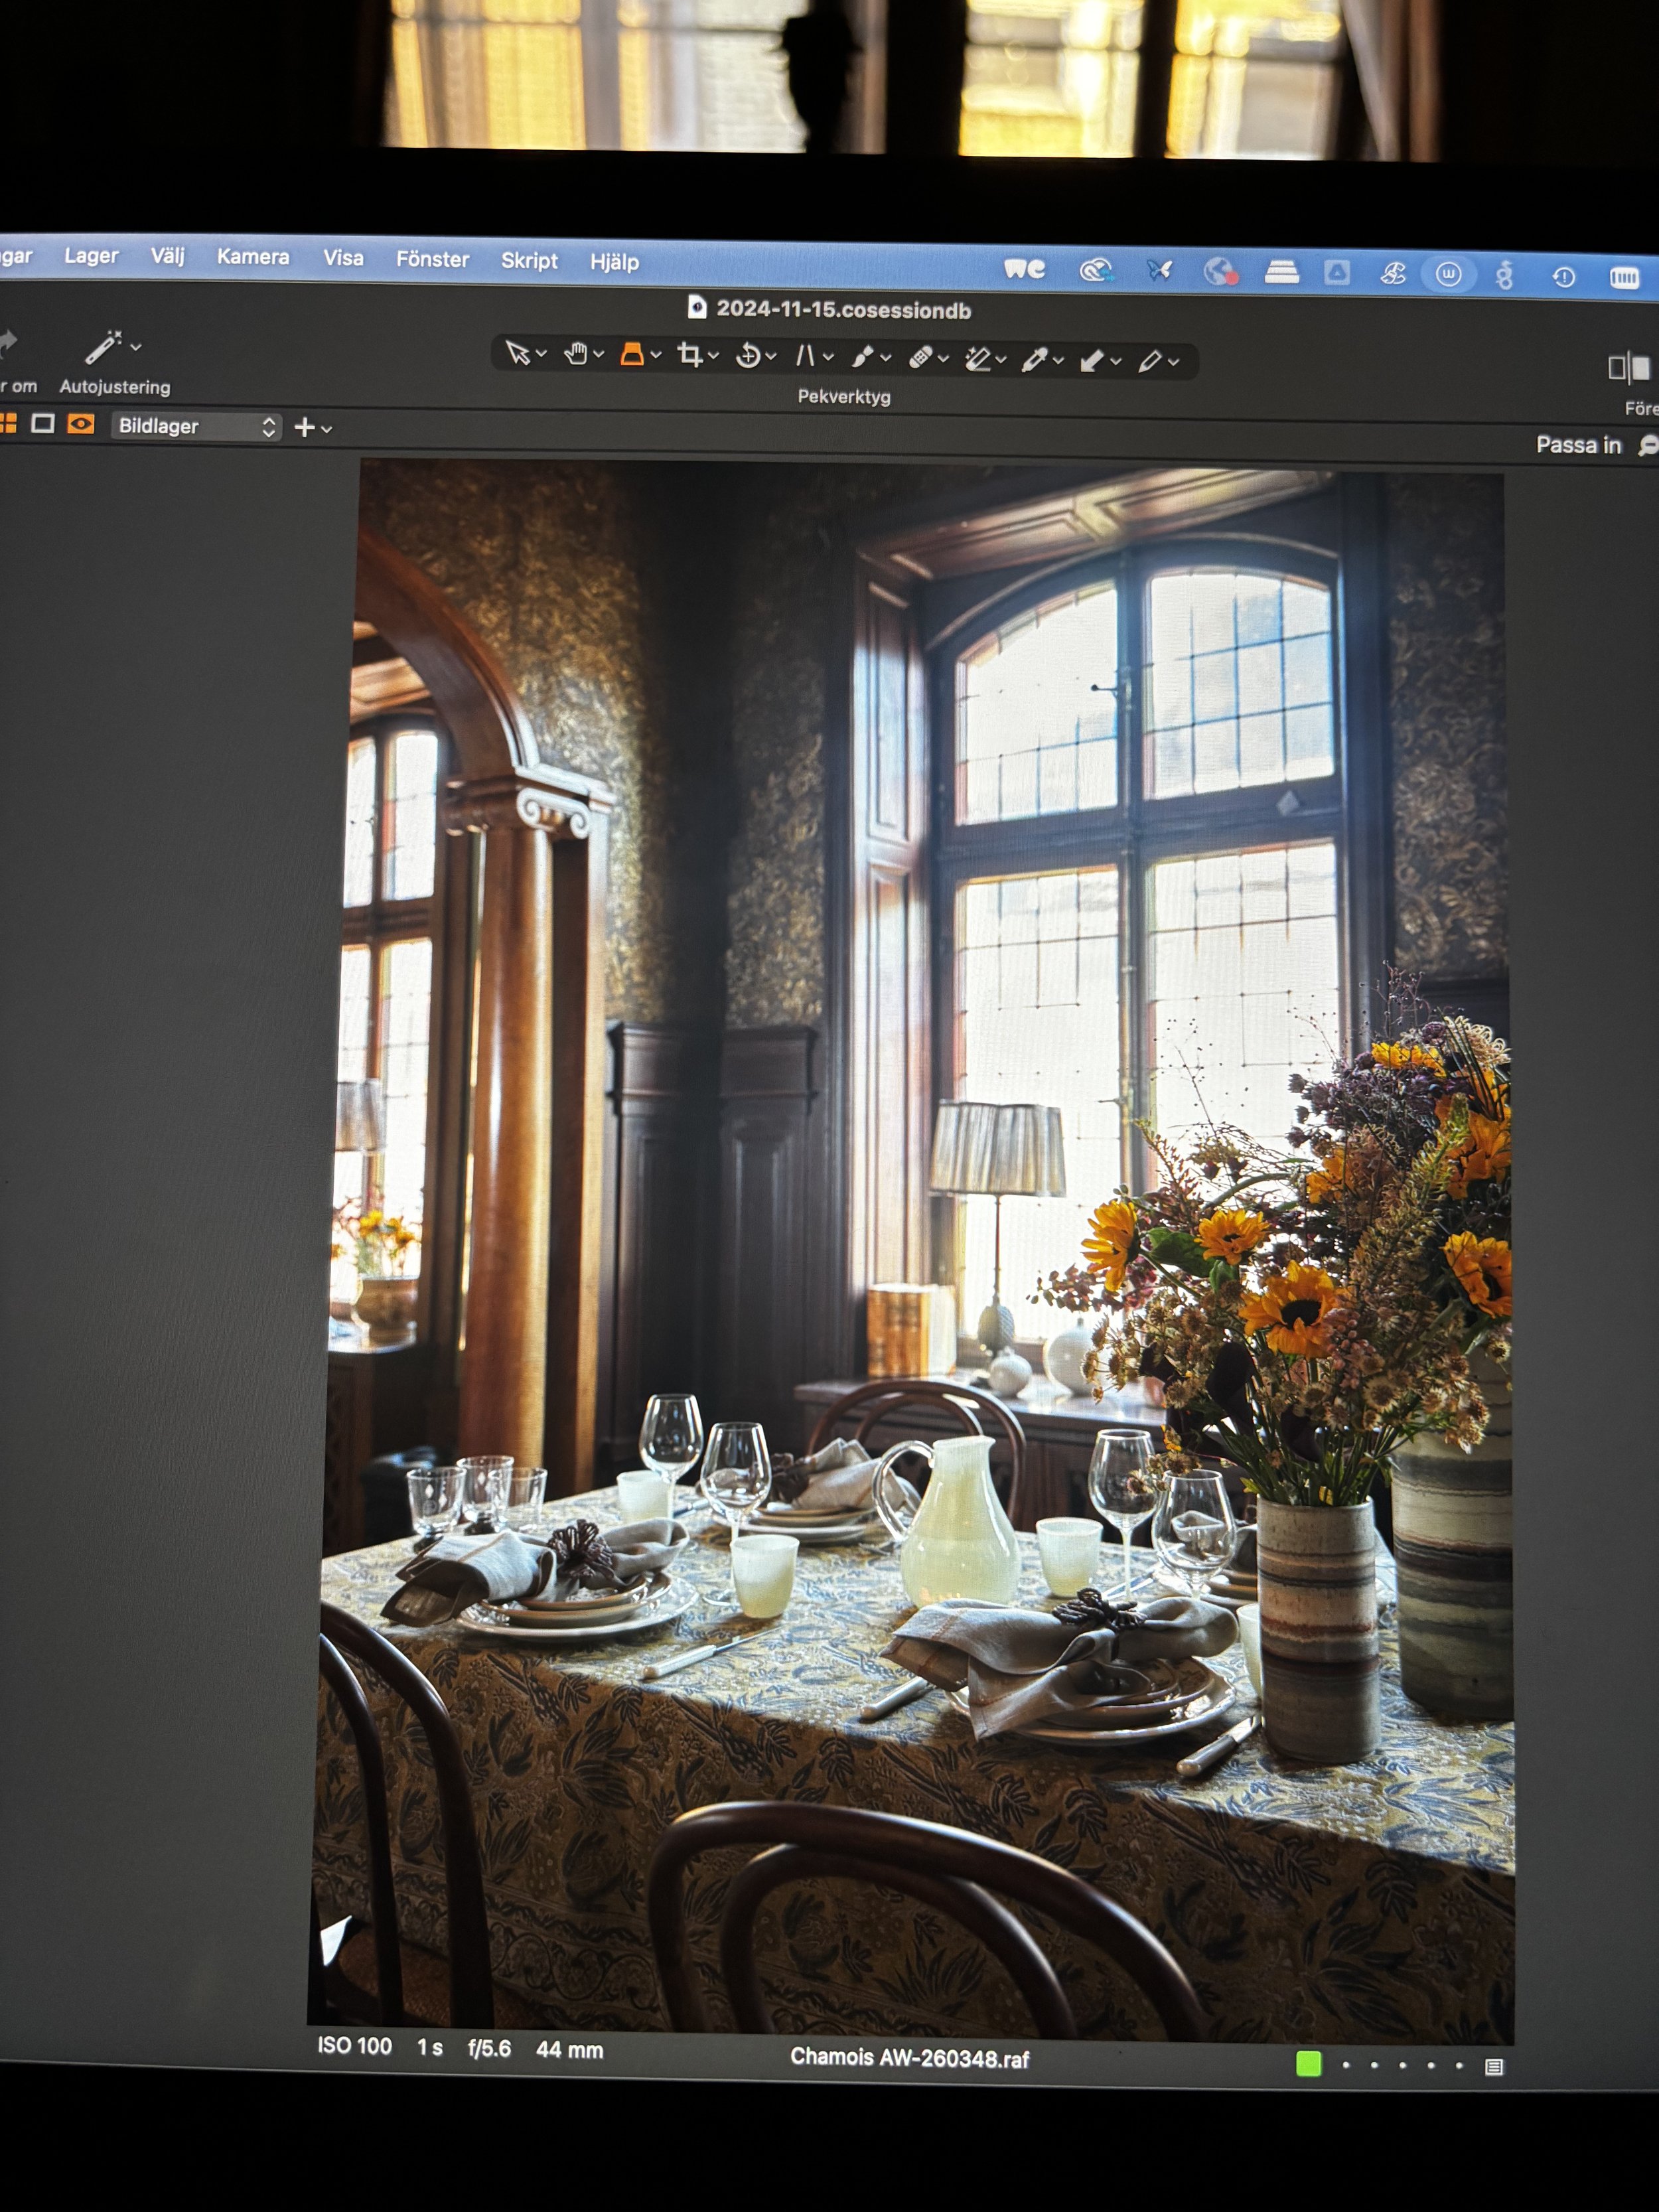Click the f/5.6 aperture value
Viewport: 1659px width, 2212px height.
489,2048
